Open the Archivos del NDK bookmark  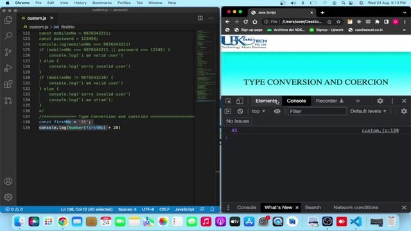(286, 30)
